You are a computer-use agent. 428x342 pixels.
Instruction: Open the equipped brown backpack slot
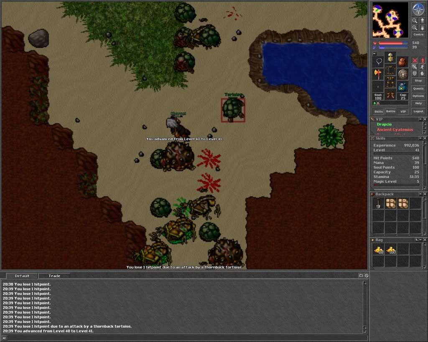[403, 61]
